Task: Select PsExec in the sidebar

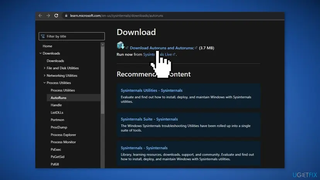Action: pos(56,149)
